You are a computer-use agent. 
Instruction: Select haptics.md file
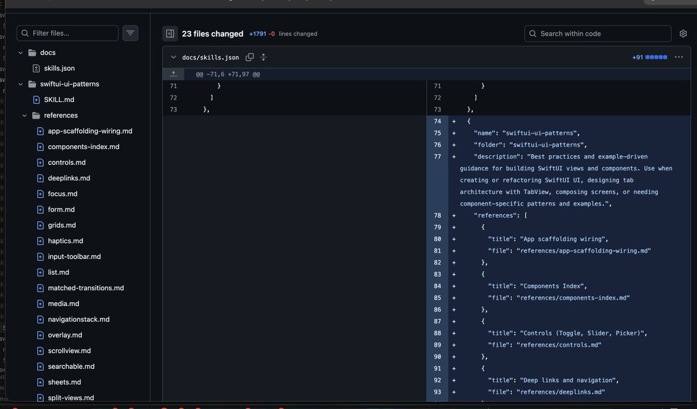coord(66,241)
